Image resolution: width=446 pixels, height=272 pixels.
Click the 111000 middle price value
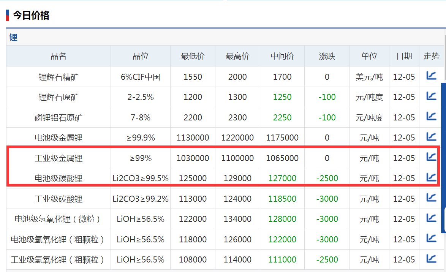[282, 260]
